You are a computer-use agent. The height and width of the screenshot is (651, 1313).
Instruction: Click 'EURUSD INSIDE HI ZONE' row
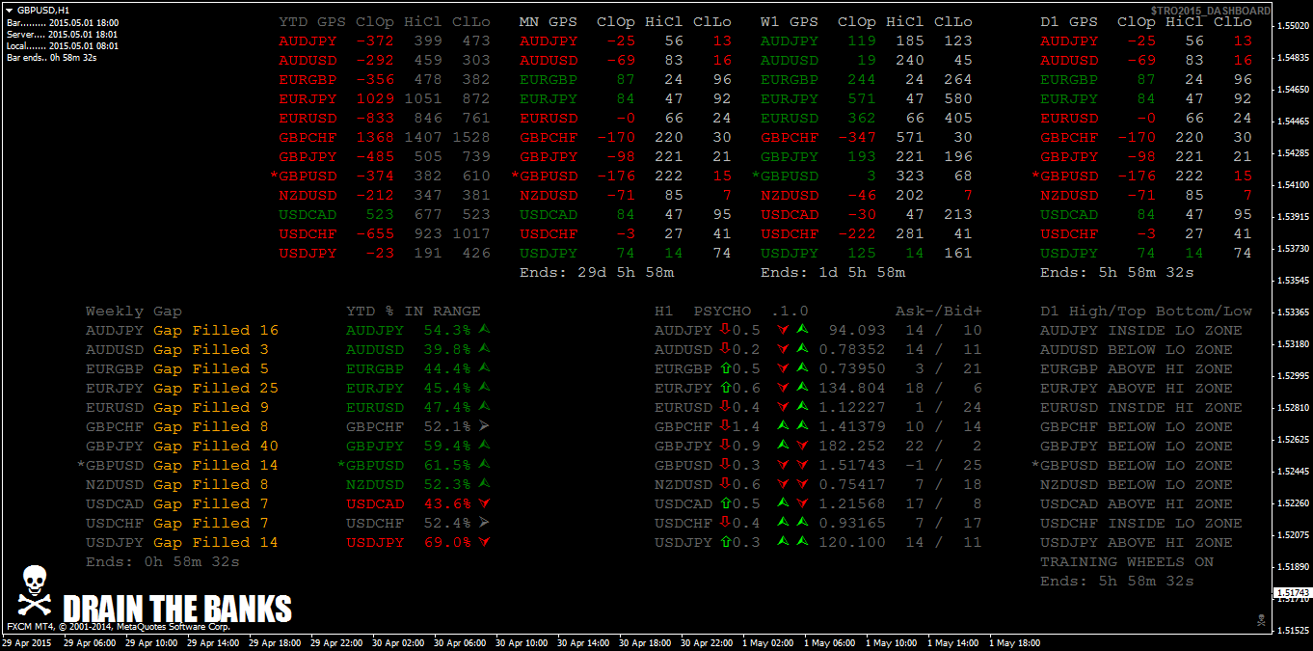coord(1141,407)
